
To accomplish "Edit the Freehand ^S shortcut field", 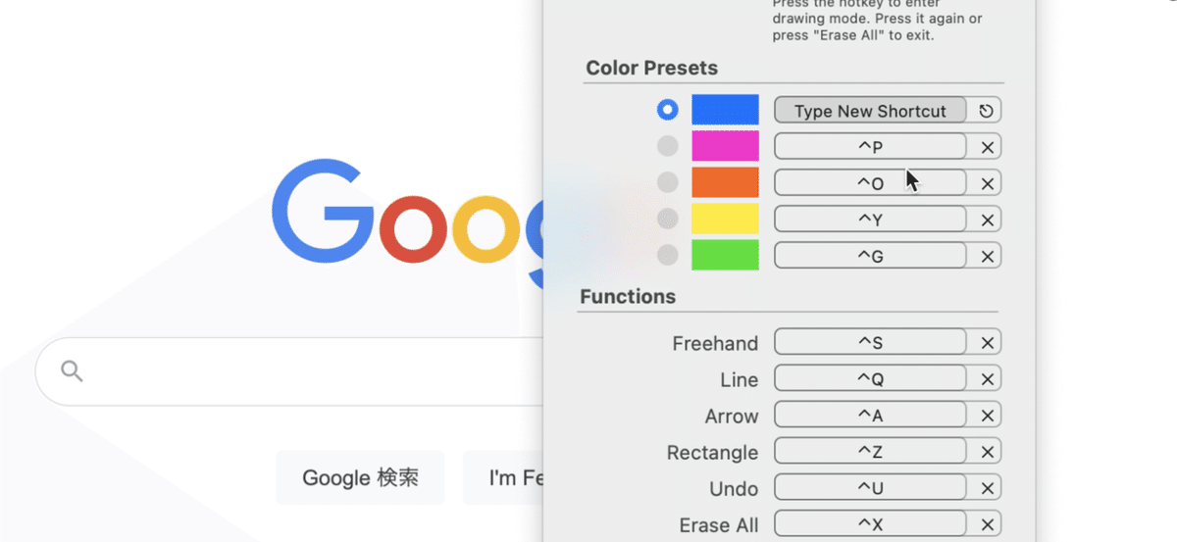I will coord(870,342).
